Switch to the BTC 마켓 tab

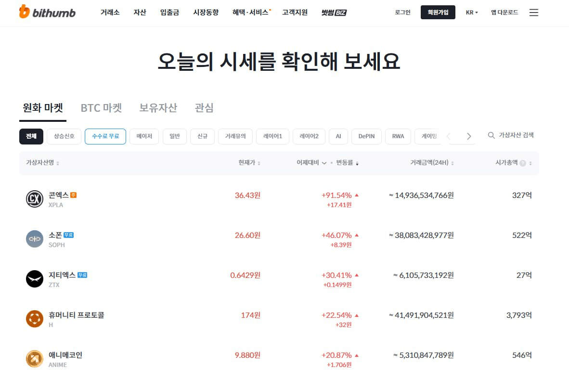click(x=101, y=108)
